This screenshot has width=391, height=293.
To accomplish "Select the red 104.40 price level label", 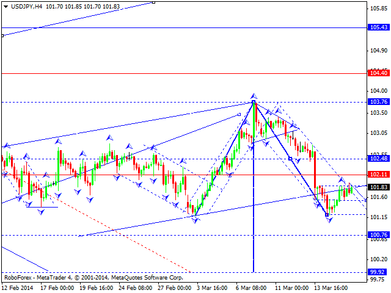I will [x=379, y=73].
